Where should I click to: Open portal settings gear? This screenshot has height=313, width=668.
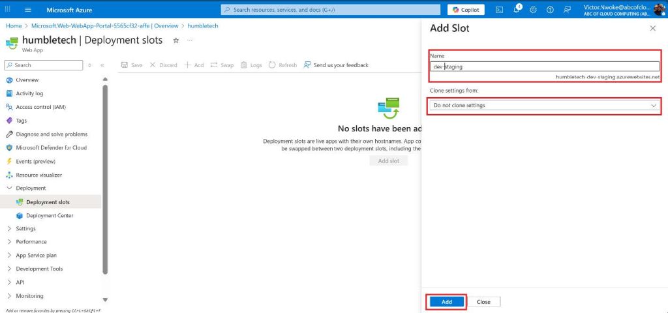(x=533, y=10)
